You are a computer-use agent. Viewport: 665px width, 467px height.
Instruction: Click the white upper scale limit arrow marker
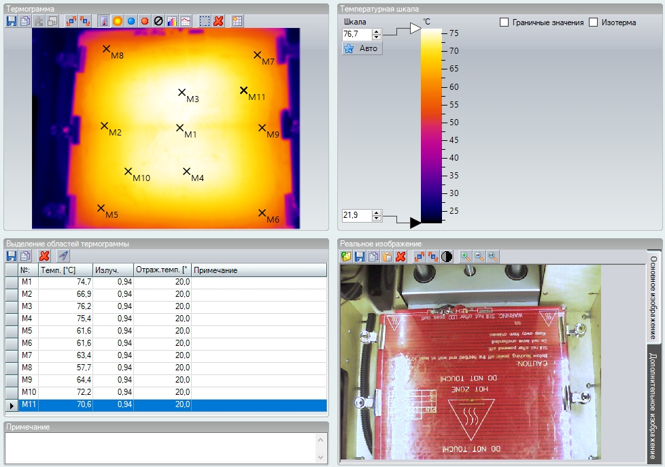[415, 29]
